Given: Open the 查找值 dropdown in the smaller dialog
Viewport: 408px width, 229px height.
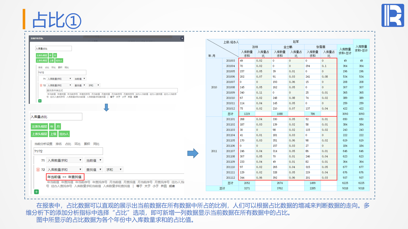Looking at the screenshot, I should point(80,85).
